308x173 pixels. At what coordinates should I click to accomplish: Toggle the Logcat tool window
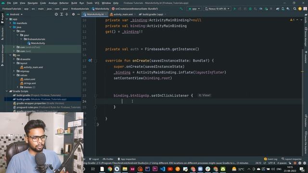(94, 159)
